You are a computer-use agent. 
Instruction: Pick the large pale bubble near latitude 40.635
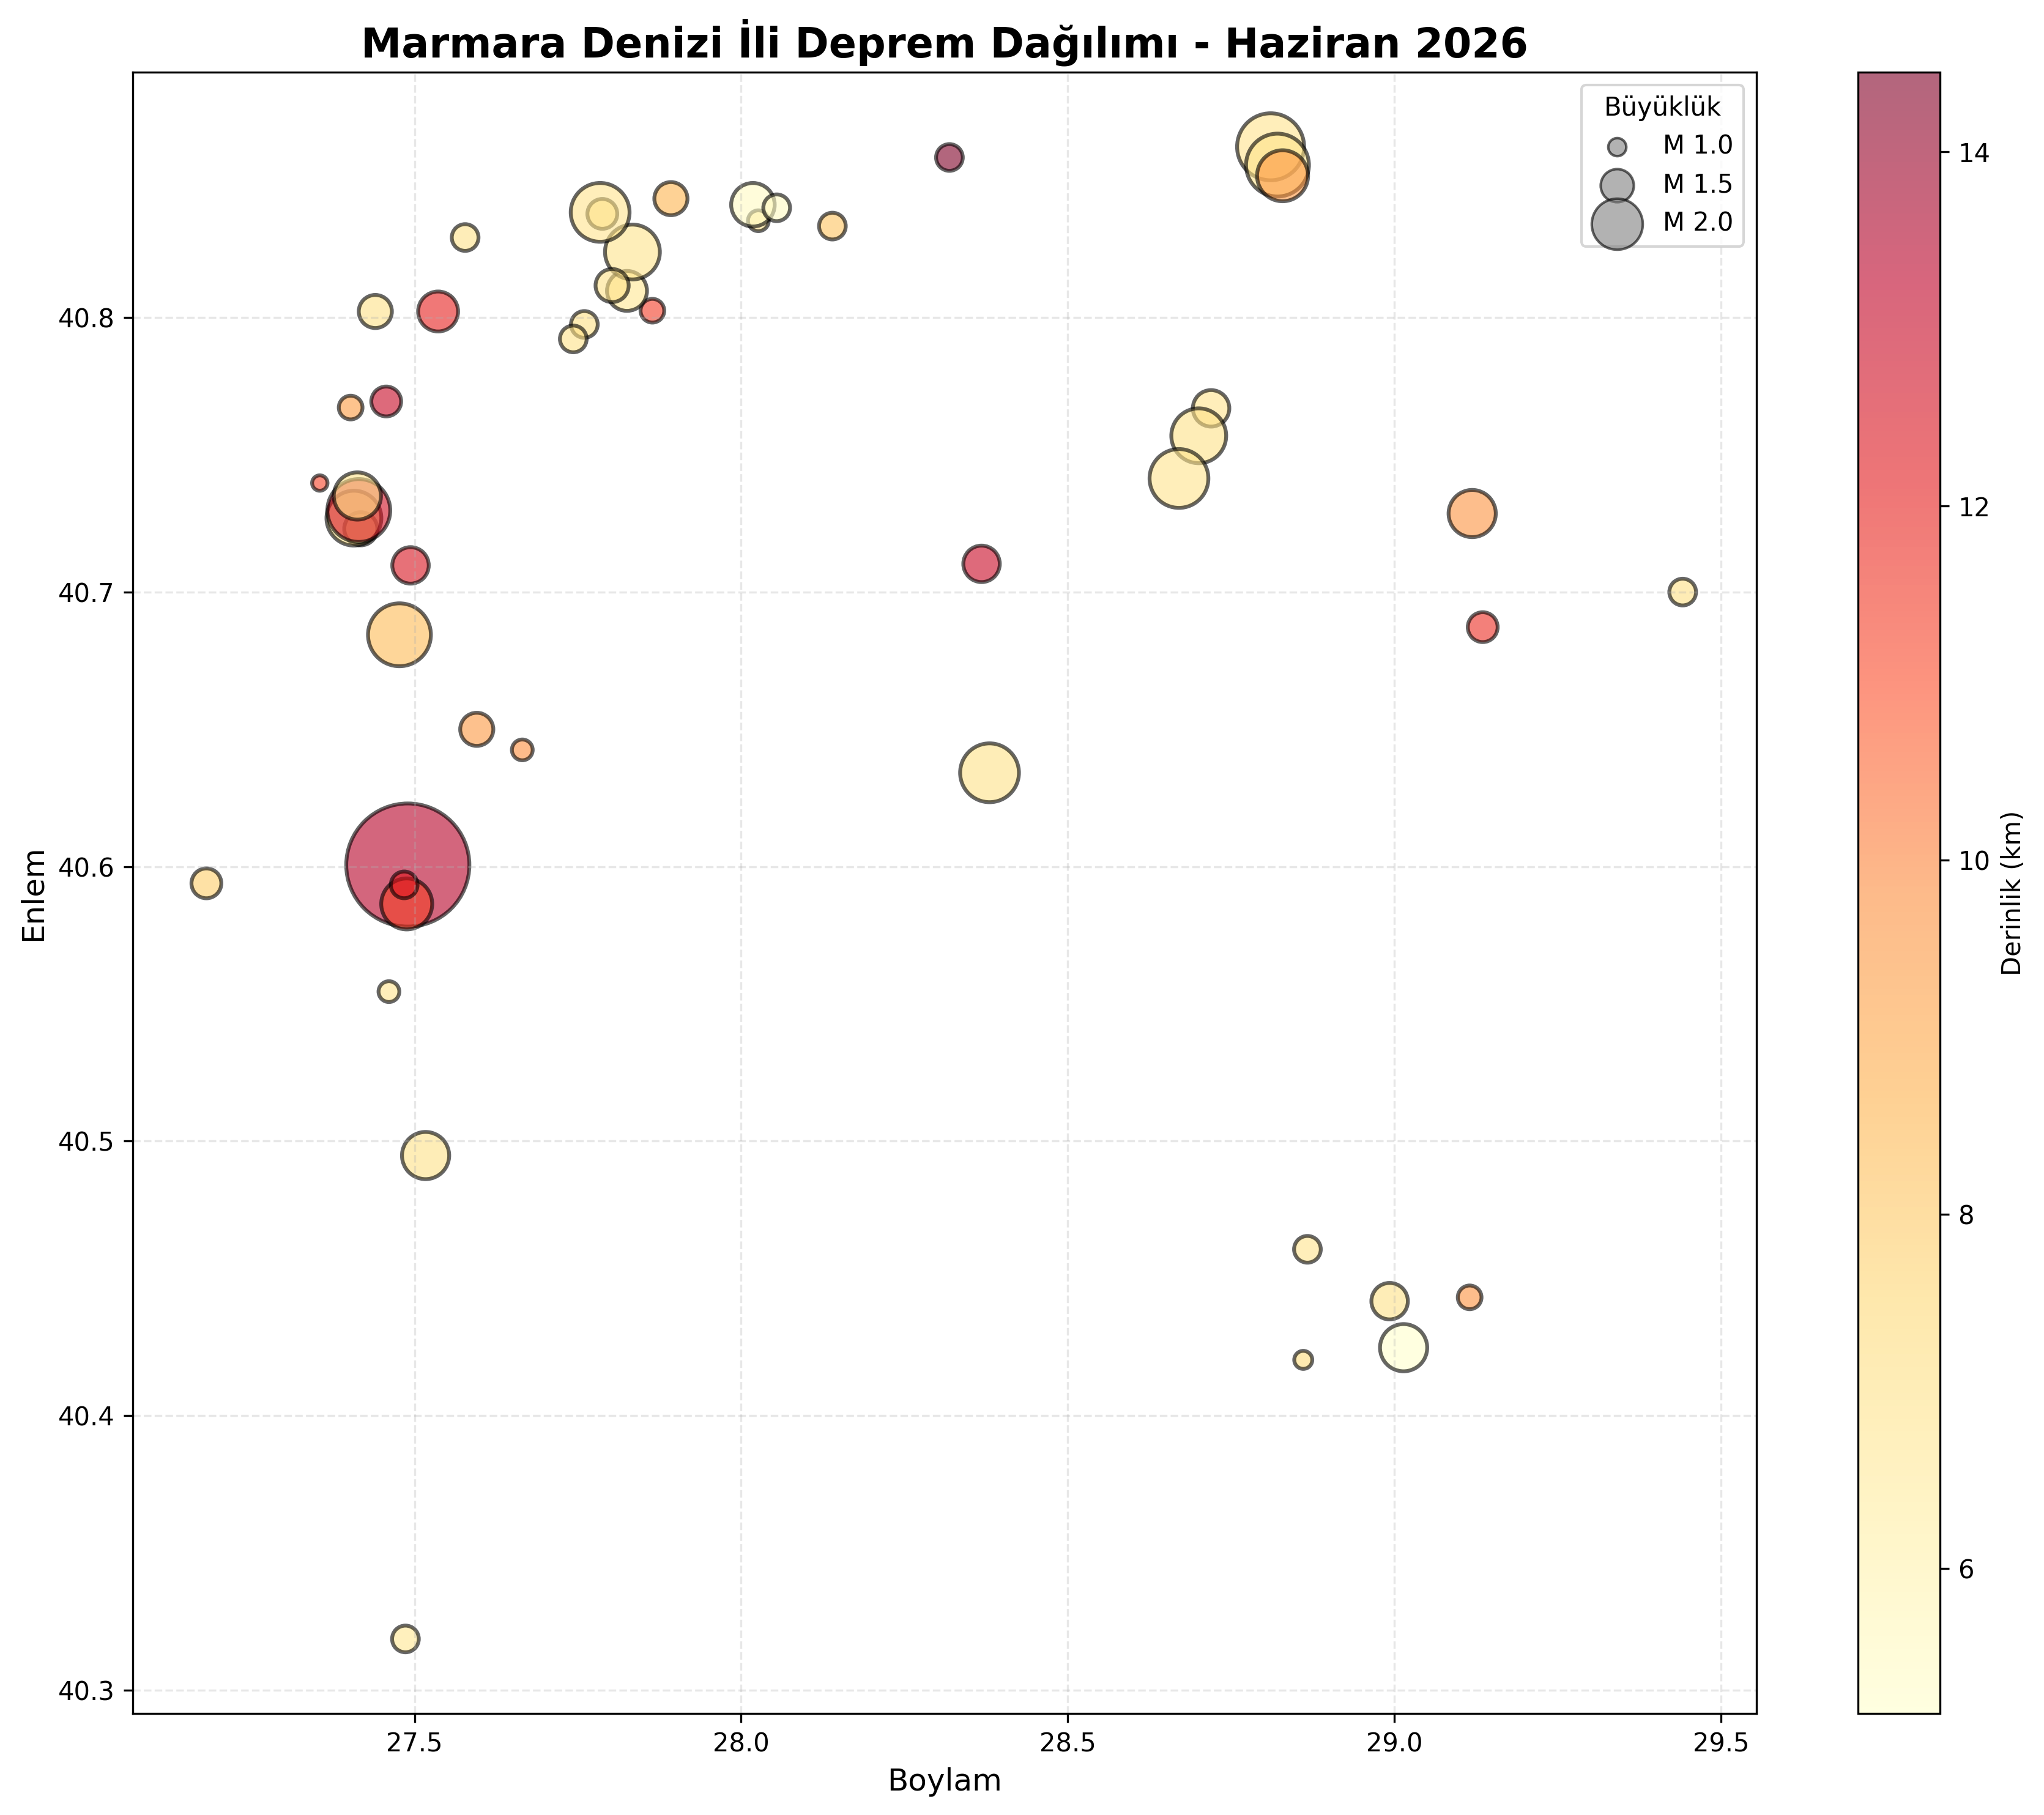click(x=989, y=773)
